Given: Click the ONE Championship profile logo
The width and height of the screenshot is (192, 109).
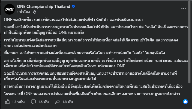Looking at the screenshot, I should tap(9, 9).
